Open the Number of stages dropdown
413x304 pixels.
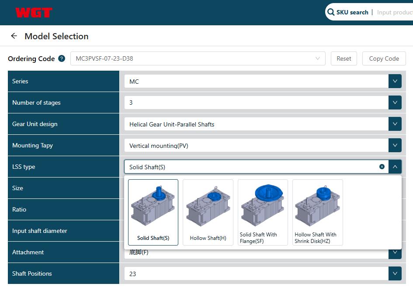click(395, 102)
